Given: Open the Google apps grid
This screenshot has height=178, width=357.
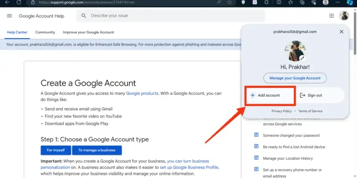Looking at the screenshot, I should point(332,16).
